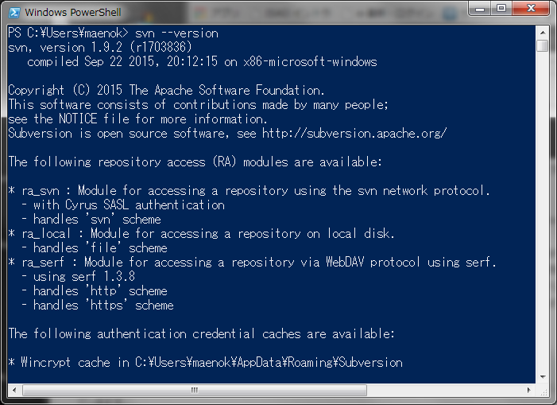Click the PowerShell icon in title bar
This screenshot has width=557, height=405.
tap(14, 12)
